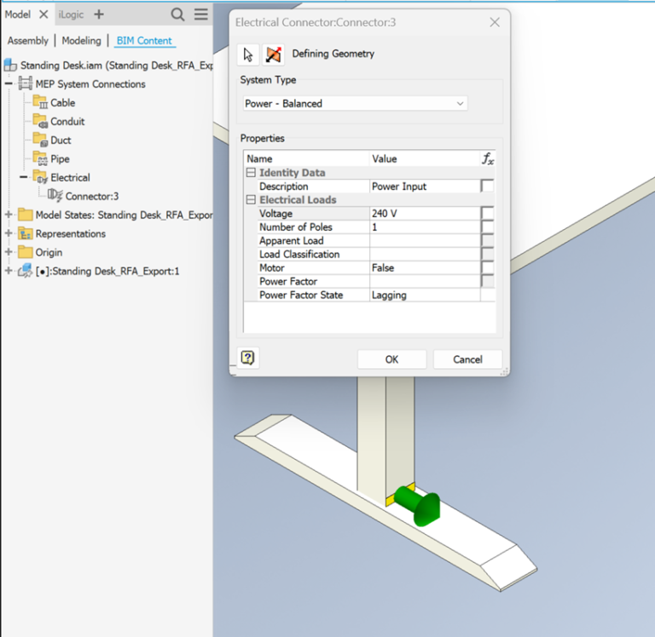
Task: Toggle the Voltage fx checkbox
Action: point(487,213)
